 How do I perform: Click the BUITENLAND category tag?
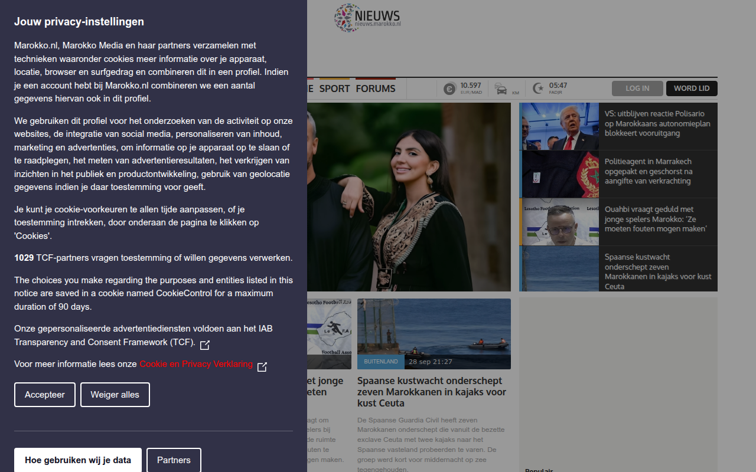tap(381, 362)
